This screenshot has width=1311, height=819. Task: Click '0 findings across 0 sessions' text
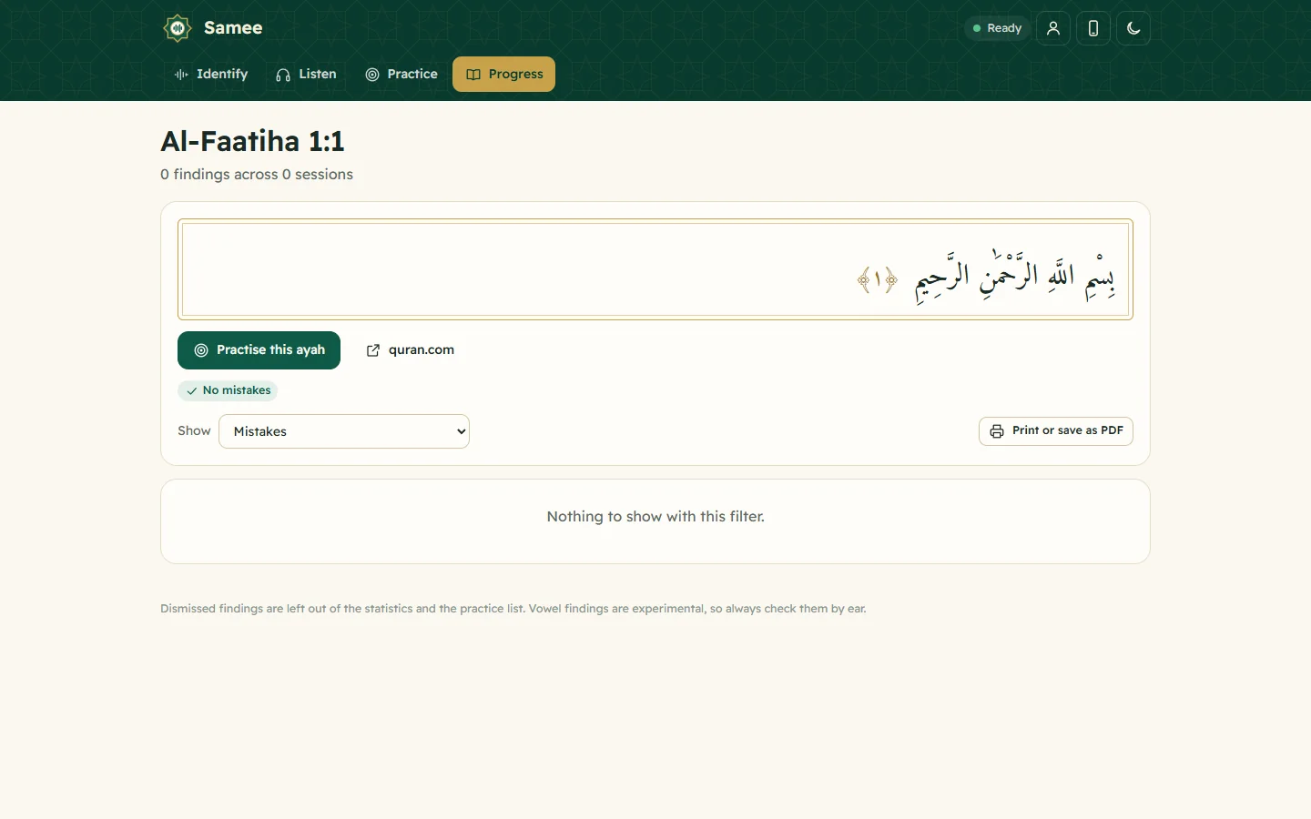click(x=257, y=175)
